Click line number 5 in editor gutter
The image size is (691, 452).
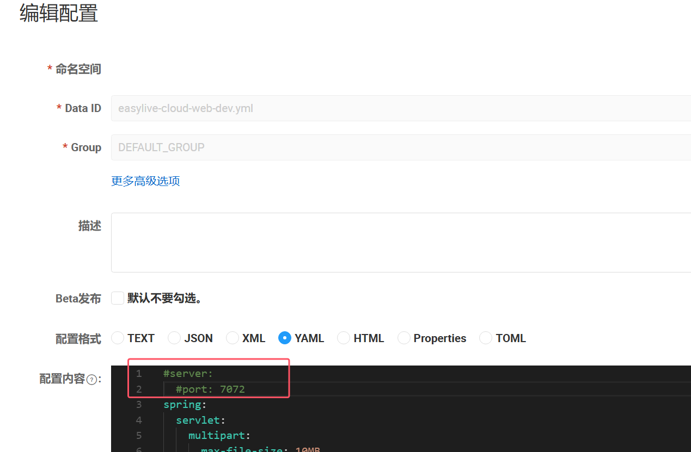coord(139,436)
